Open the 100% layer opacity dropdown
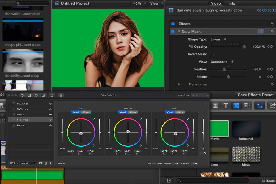This screenshot has width=276, height=184. pyautogui.click(x=14, y=163)
